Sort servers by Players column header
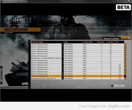The height and width of the screenshot is (110, 132). 110,42
